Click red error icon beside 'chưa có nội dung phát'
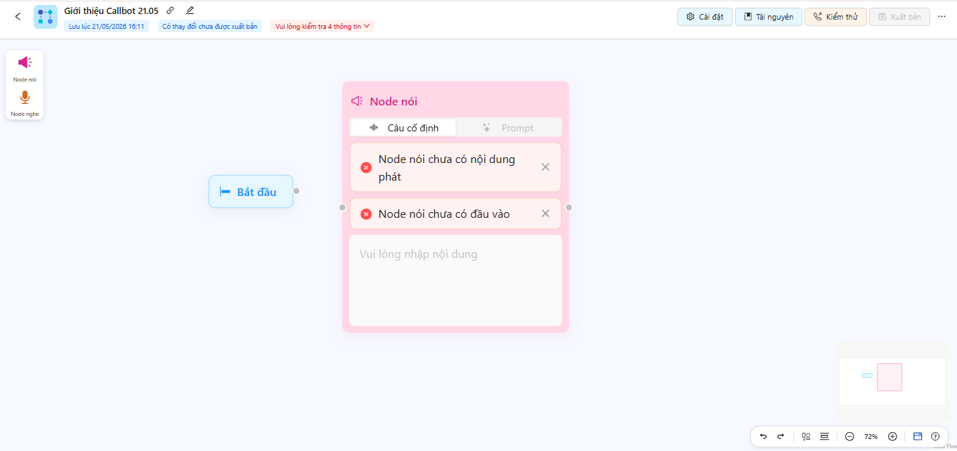This screenshot has height=451, width=957. coord(366,167)
